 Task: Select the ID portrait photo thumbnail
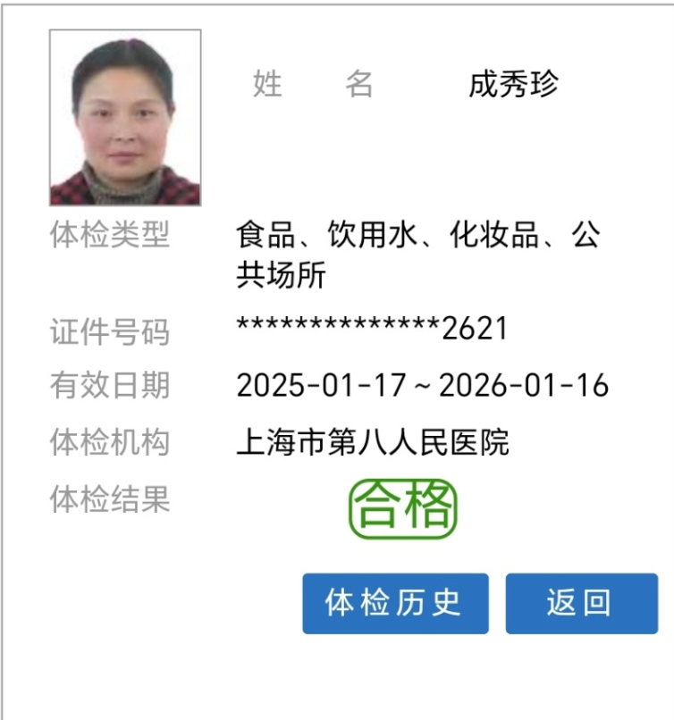coord(125,118)
